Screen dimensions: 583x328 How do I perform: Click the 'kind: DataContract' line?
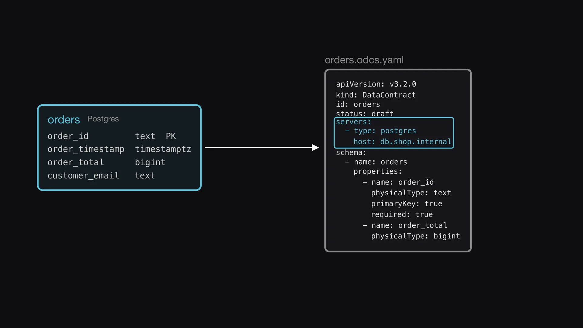(x=376, y=95)
